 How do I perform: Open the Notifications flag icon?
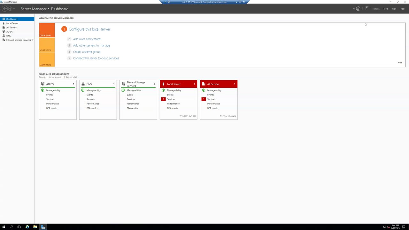tap(367, 9)
